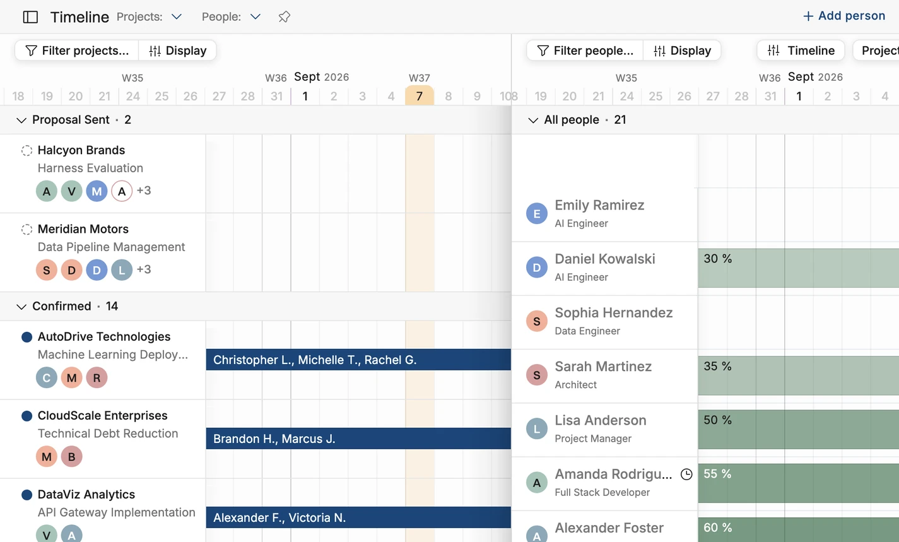The width and height of the screenshot is (899, 542).
Task: Click Sarah Martinez's 35 % allocation bar
Action: pos(799,375)
